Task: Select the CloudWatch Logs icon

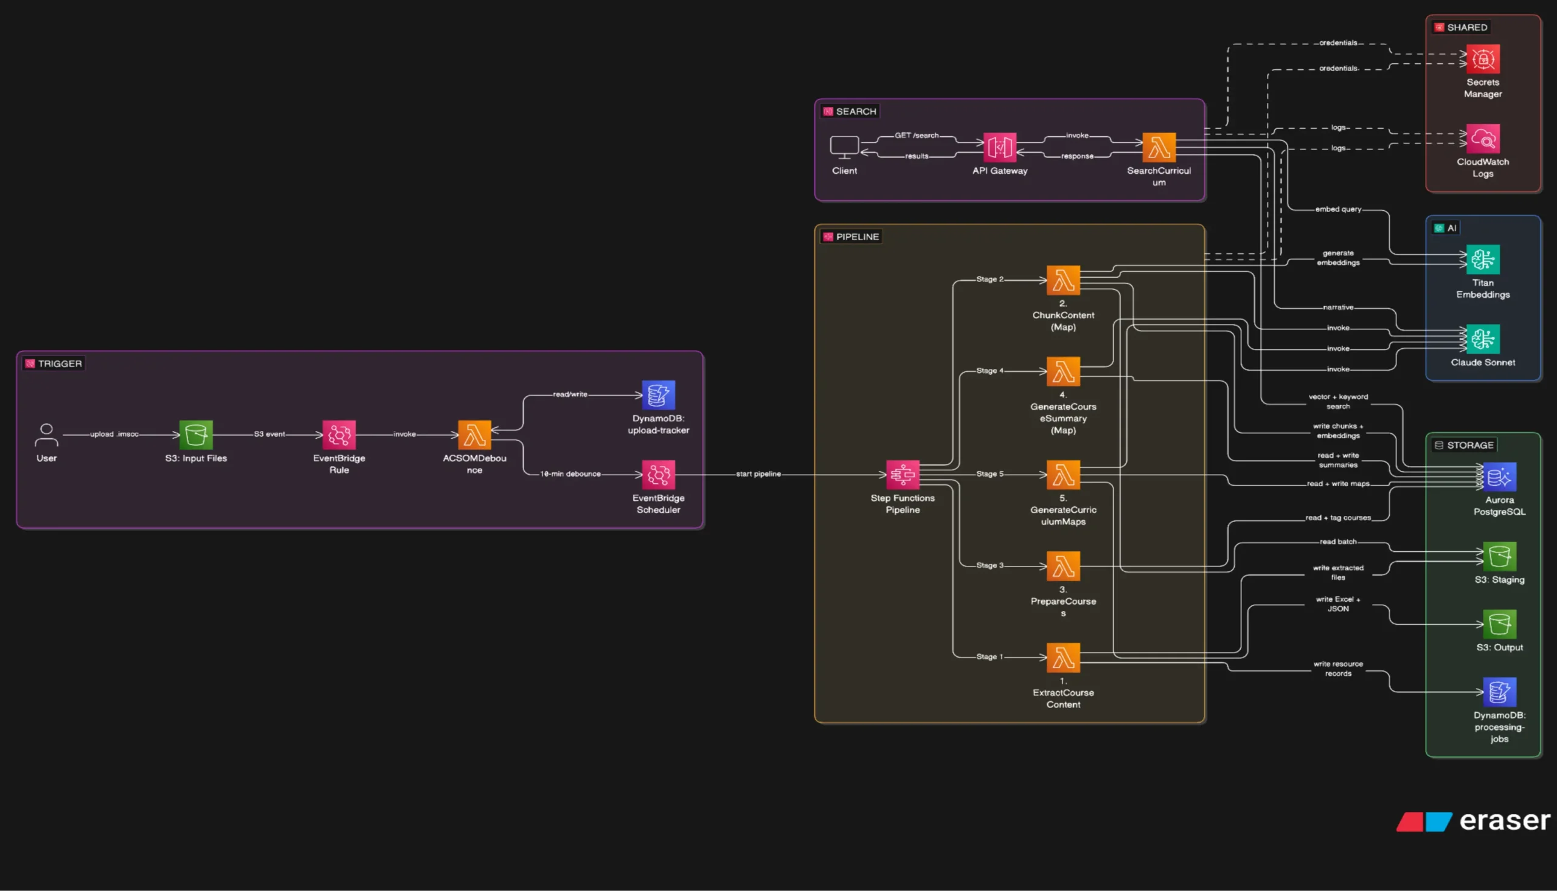Action: (1482, 139)
